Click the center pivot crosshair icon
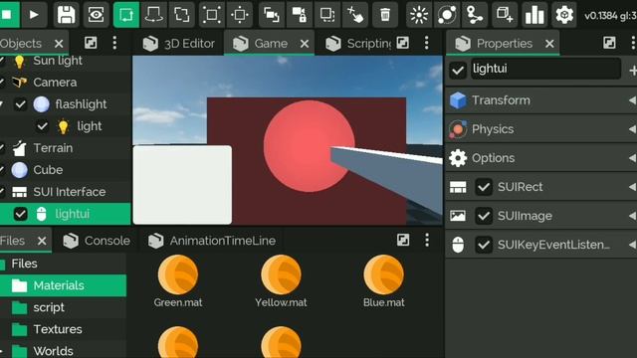 click(x=240, y=15)
